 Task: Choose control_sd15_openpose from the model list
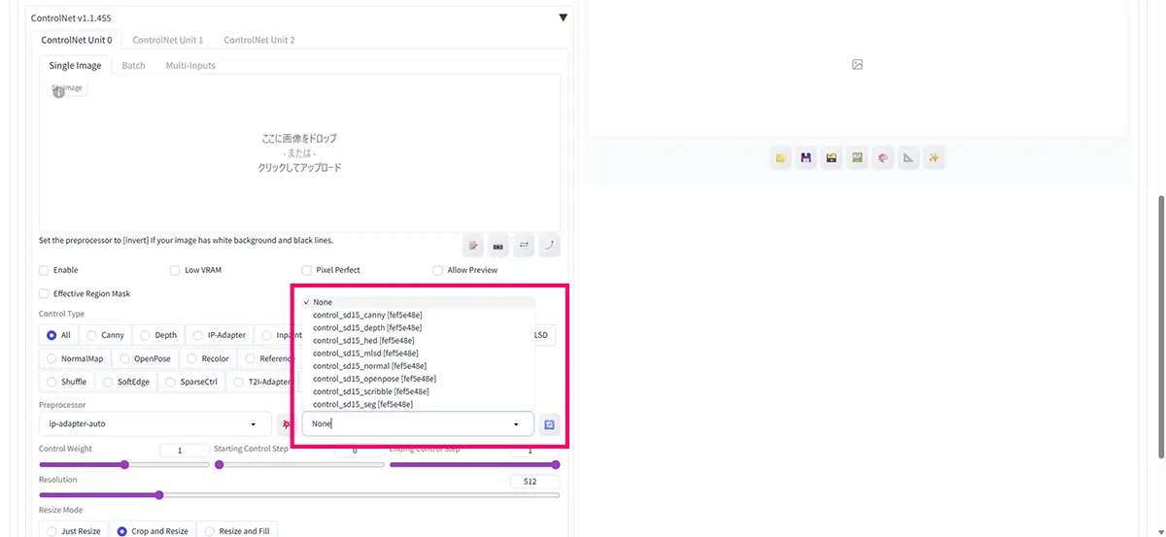coord(374,379)
